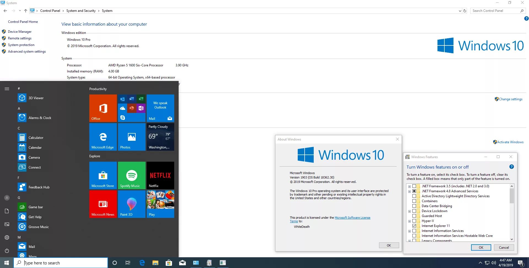529x268 pixels.
Task: Expand the Hyper-V tree node
Action: (409, 221)
